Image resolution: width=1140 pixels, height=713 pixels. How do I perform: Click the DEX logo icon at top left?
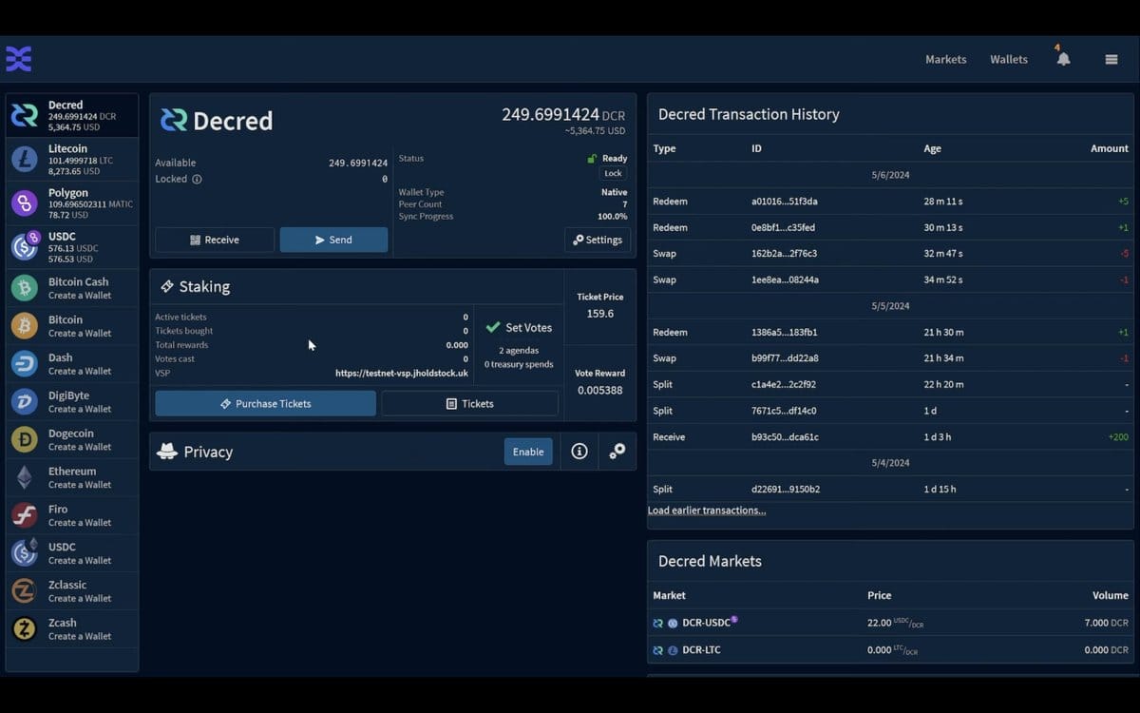point(19,59)
